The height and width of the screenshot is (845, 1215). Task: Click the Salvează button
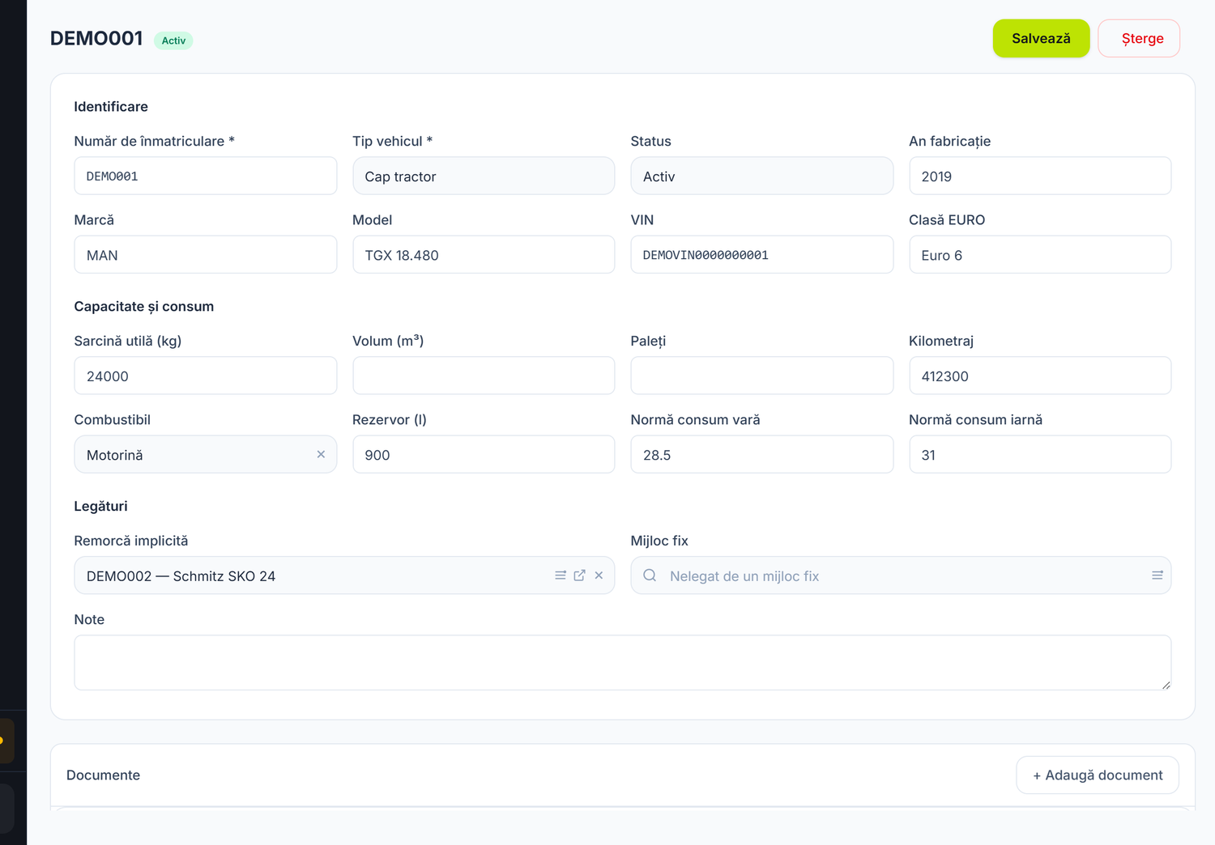1041,38
